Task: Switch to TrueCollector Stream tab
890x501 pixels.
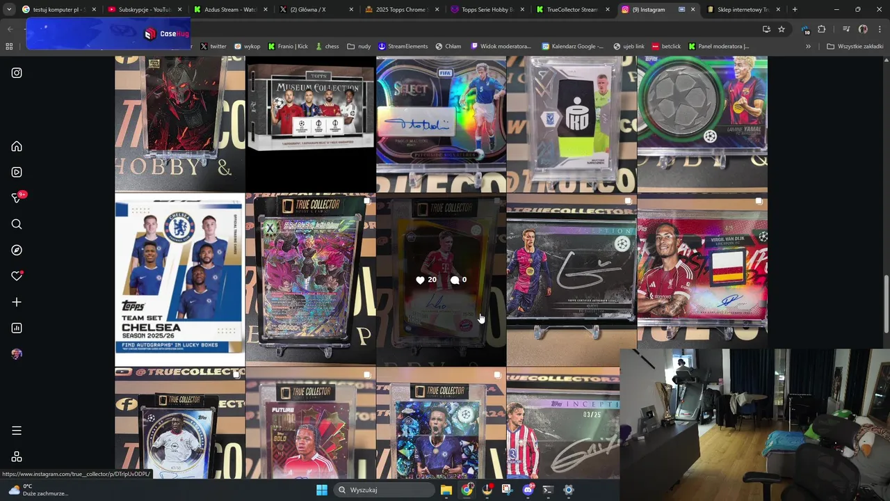Action: [x=572, y=10]
